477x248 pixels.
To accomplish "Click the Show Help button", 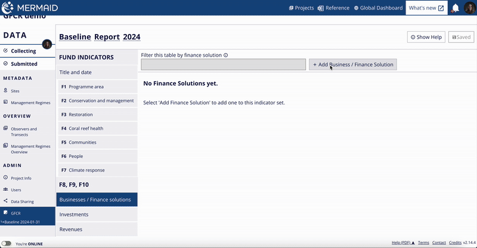I will point(426,37).
